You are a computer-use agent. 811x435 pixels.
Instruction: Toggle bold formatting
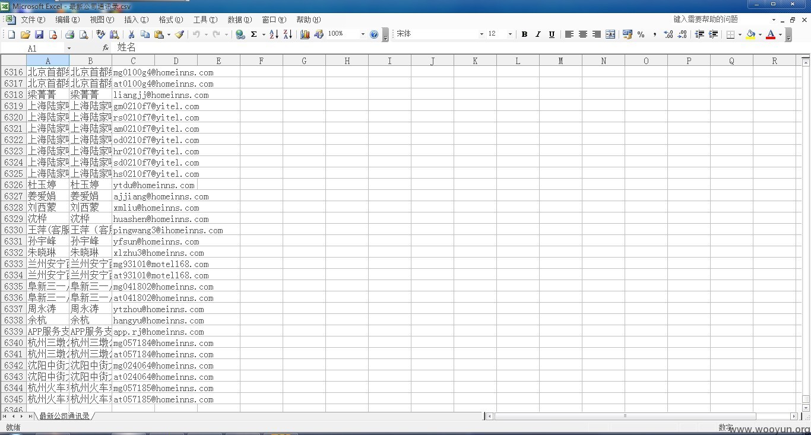click(524, 34)
